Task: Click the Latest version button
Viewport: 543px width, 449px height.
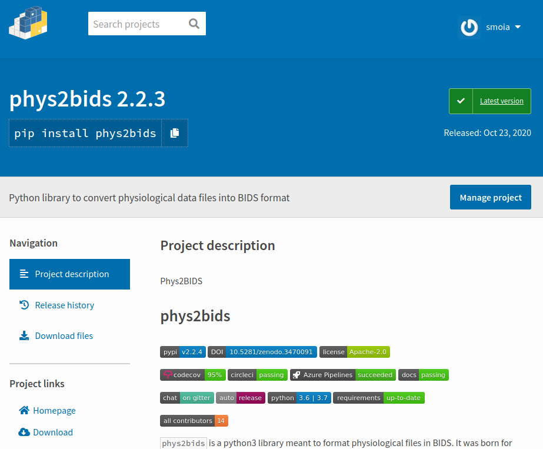Action: pos(489,101)
